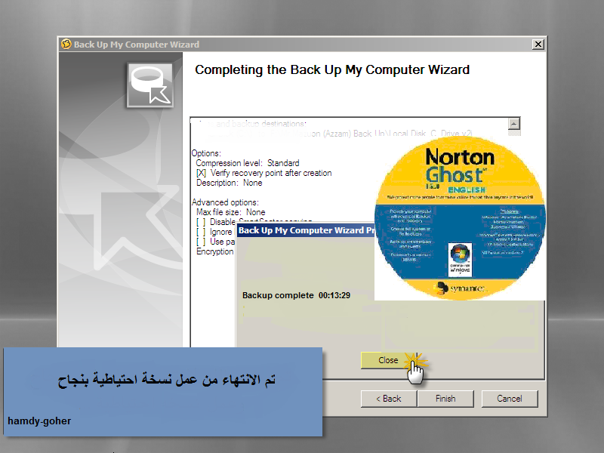The height and width of the screenshot is (453, 604).
Task: Click the 'Backup complete 00:13:29' status text
Action: pos(296,295)
